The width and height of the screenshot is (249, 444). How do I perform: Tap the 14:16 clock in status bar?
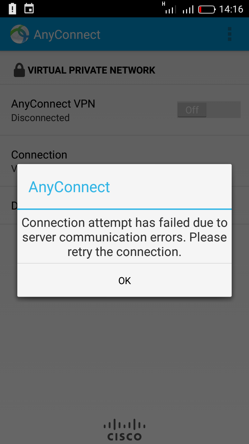coord(231,9)
